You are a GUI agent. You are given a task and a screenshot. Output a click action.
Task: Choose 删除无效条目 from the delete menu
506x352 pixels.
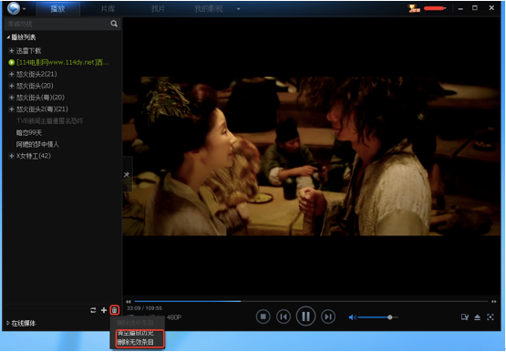(135, 342)
